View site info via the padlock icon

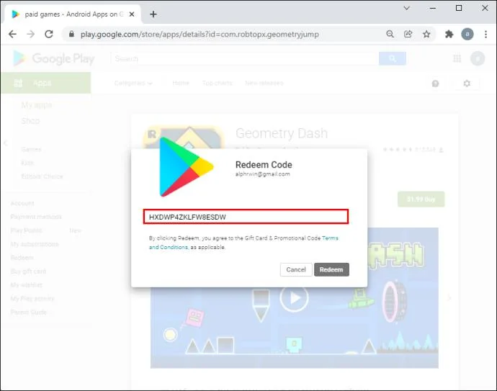click(x=71, y=34)
